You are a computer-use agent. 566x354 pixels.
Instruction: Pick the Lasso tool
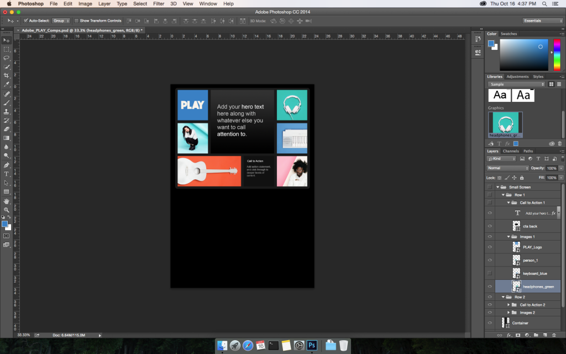[x=7, y=58]
